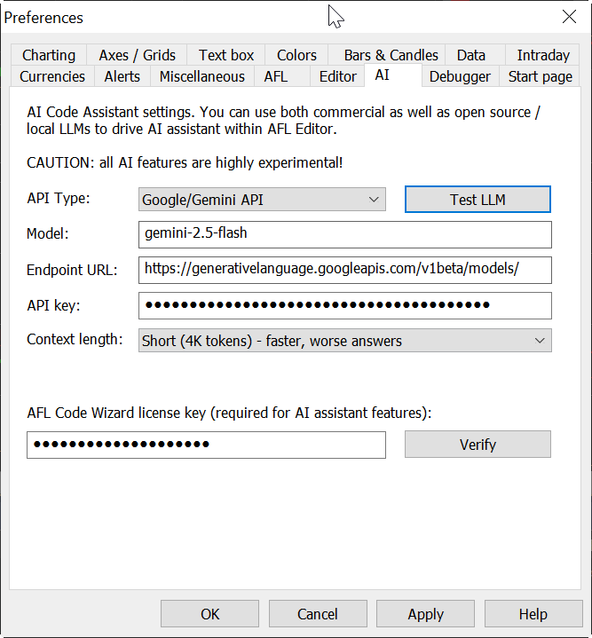Viewport: 592px width, 638px height.
Task: Close the Preferences dialog window
Action: pos(569,17)
